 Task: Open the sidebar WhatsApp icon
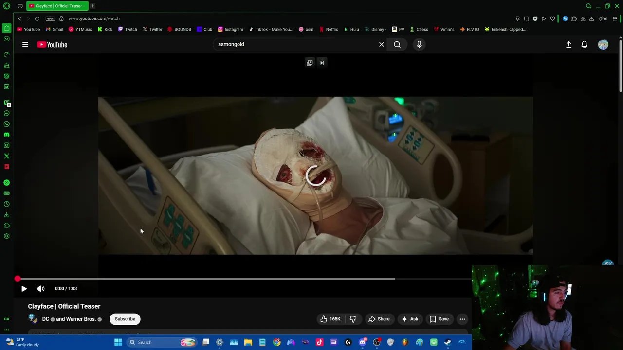6,124
